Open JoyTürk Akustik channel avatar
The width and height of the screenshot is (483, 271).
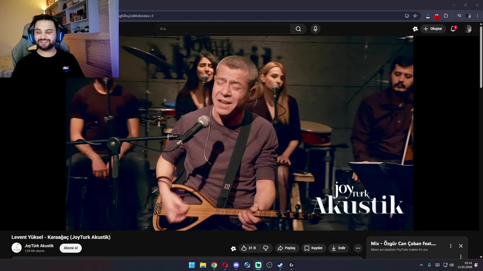coord(17,248)
